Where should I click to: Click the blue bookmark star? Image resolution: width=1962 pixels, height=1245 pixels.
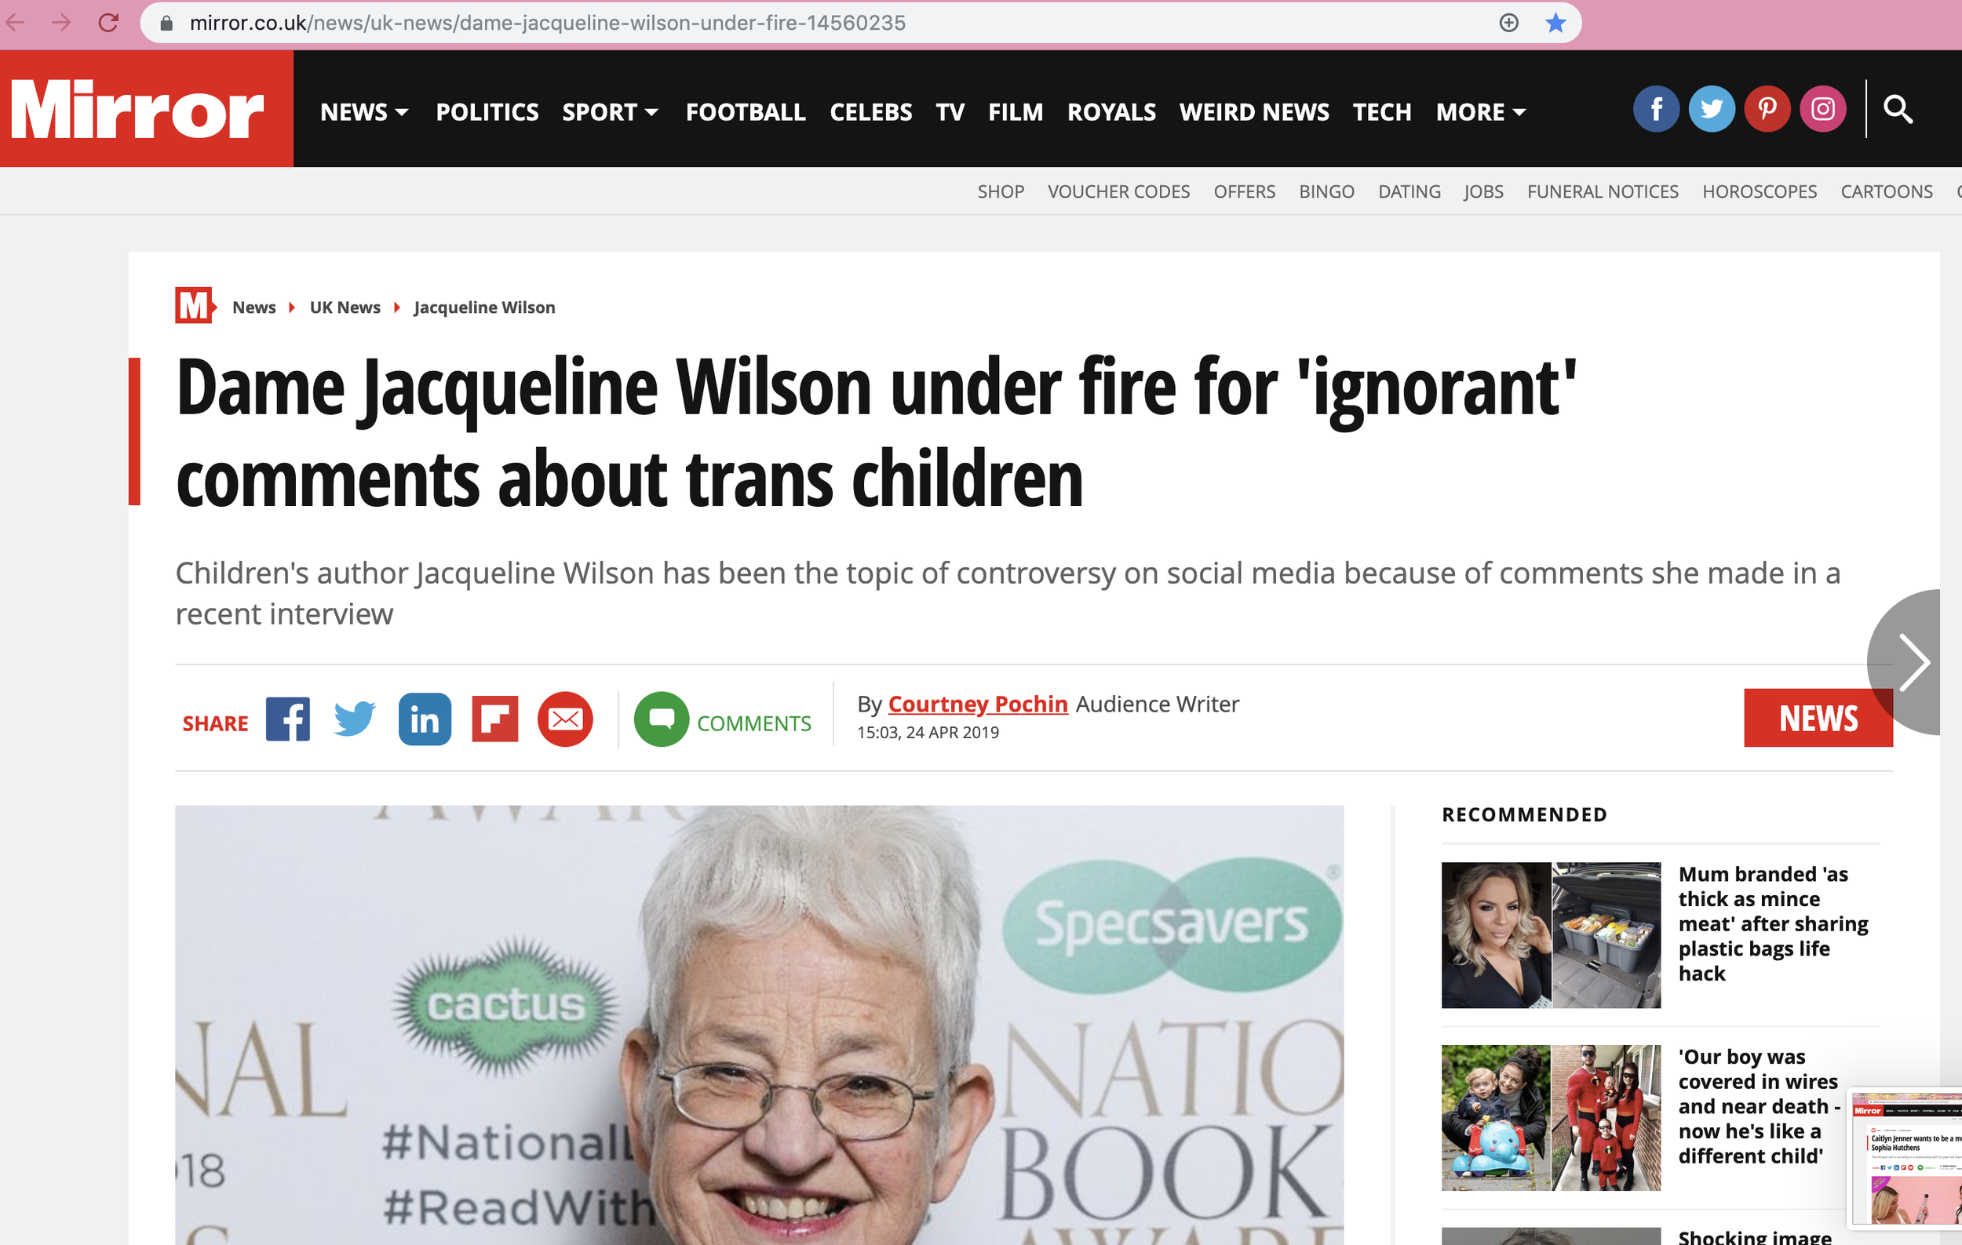click(x=1555, y=23)
